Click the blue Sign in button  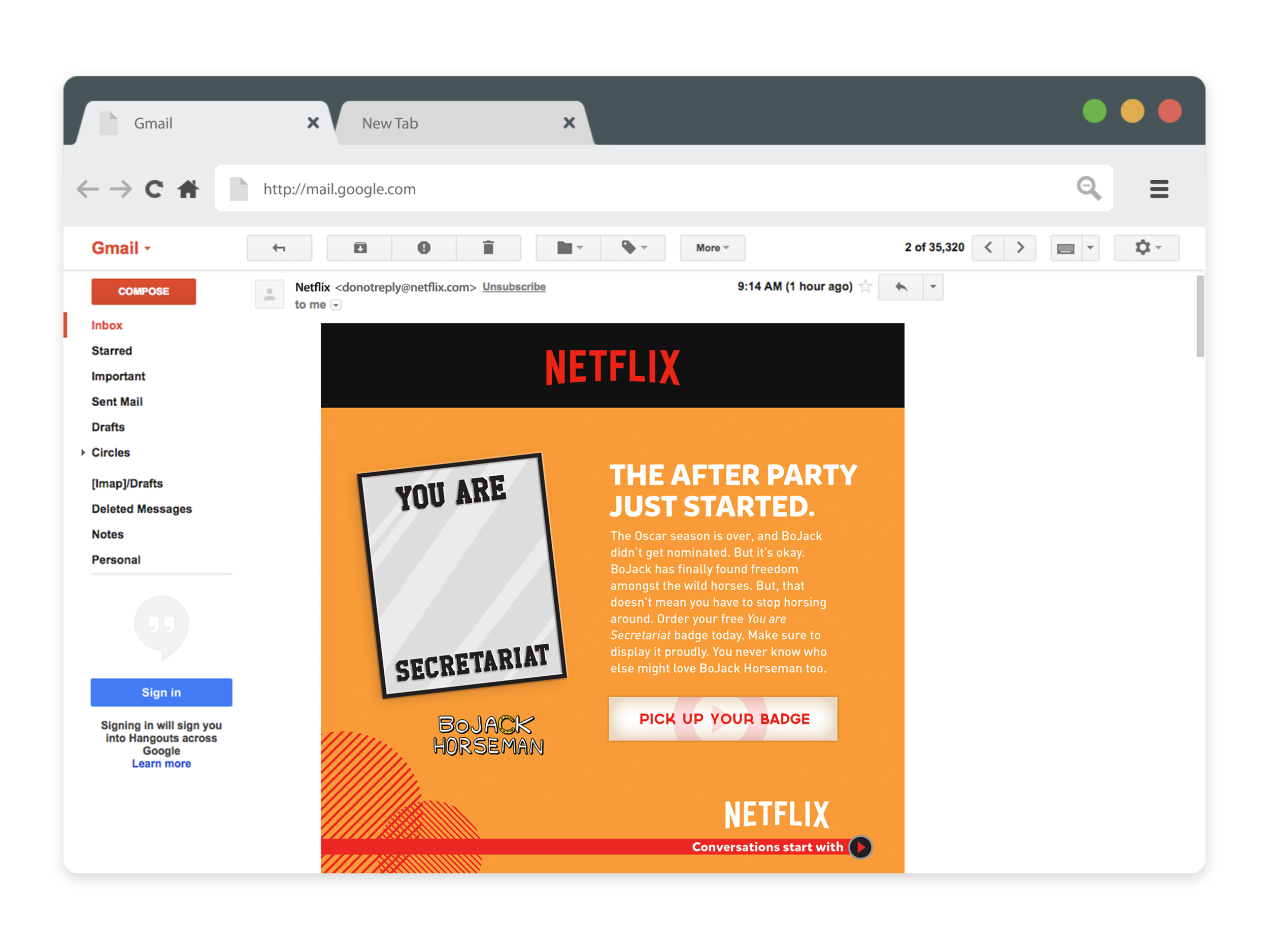(161, 693)
